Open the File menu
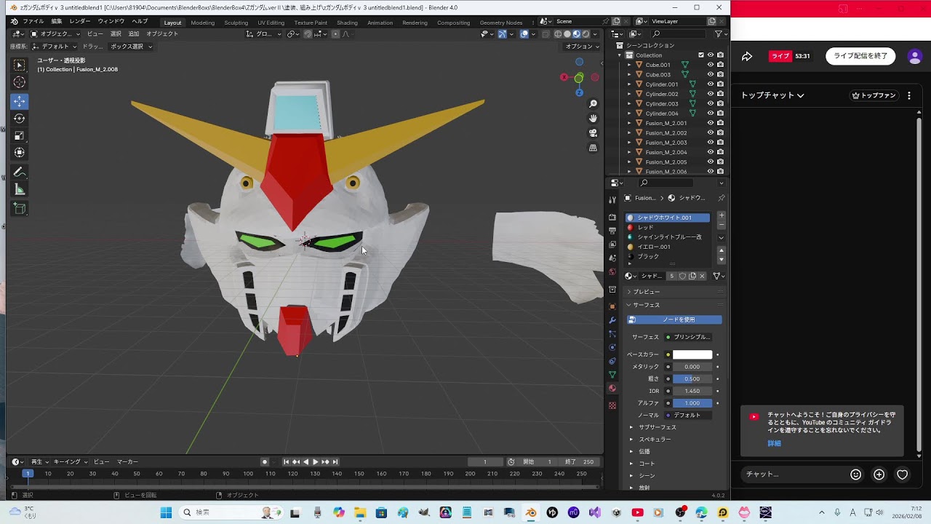The width and height of the screenshot is (931, 524). click(x=33, y=21)
